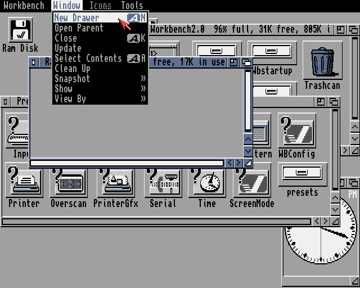Select the drawer icon left of Wbstartup

217,49
